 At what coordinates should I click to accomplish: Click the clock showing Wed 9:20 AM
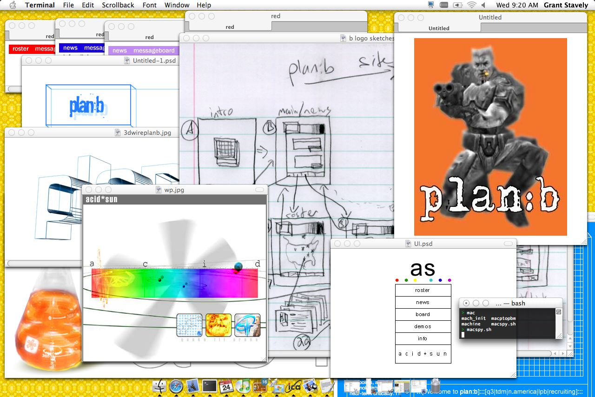coord(517,5)
